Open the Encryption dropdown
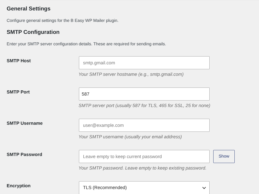Screen dimensions: 259x194 144,187
